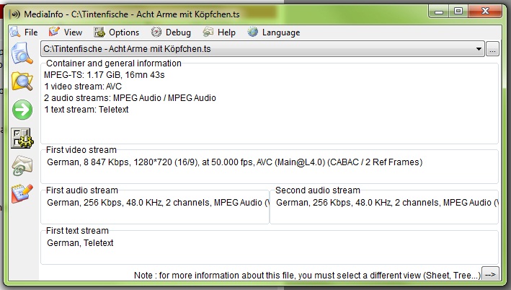Viewport: 511px width, 290px height.
Task: Click 'German, Teletext' in First text stream
Action: [x=80, y=243]
